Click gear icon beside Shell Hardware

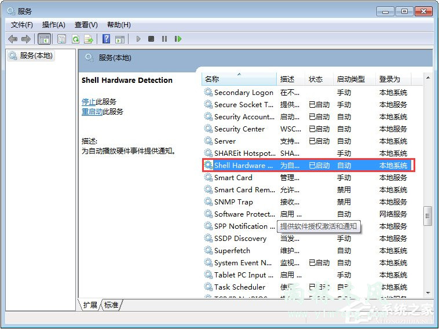coord(208,165)
